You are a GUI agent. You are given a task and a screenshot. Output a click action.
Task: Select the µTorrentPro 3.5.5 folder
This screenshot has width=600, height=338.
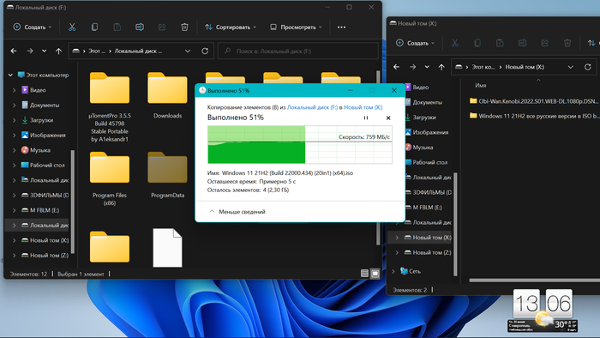pos(110,107)
